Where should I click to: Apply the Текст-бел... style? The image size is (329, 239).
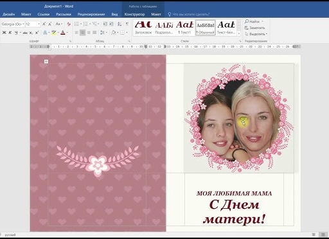(226, 28)
